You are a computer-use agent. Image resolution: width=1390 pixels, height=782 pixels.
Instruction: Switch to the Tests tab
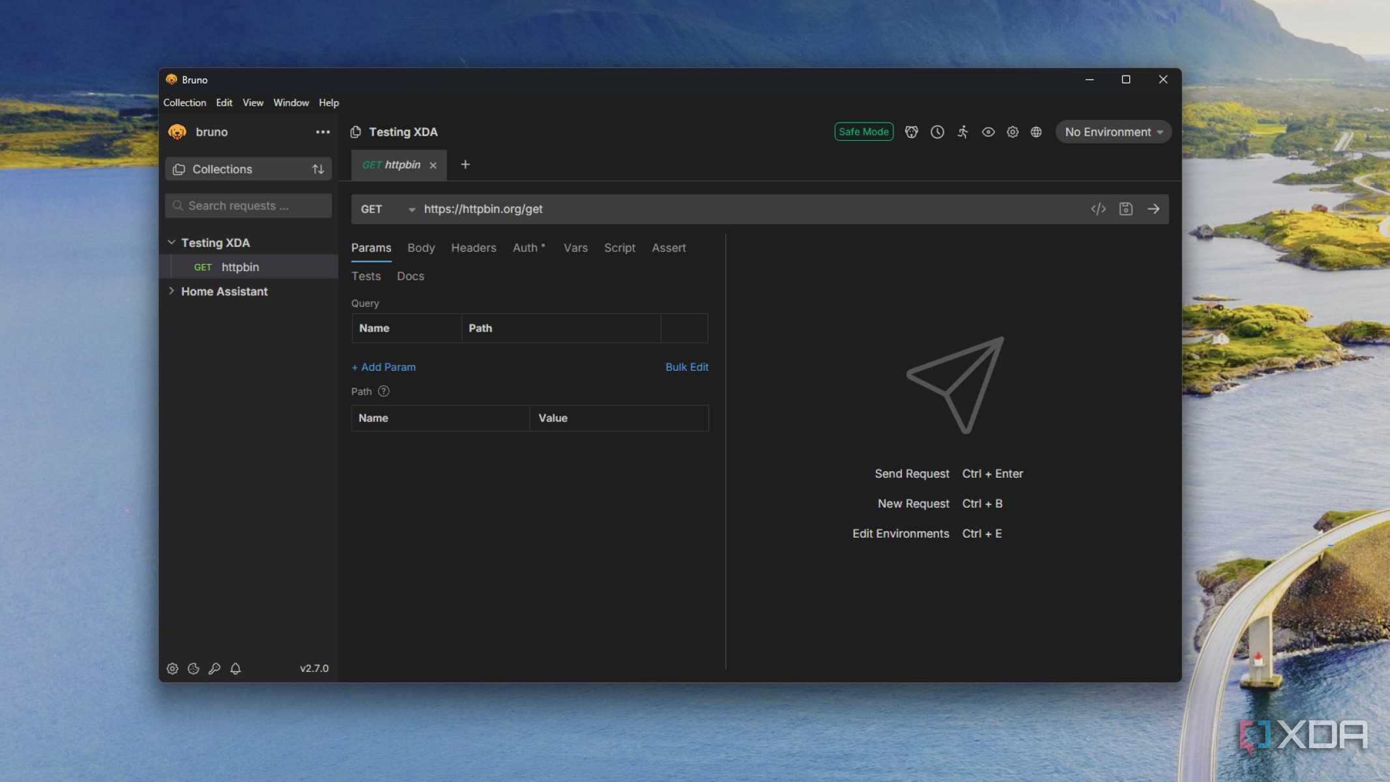(366, 276)
